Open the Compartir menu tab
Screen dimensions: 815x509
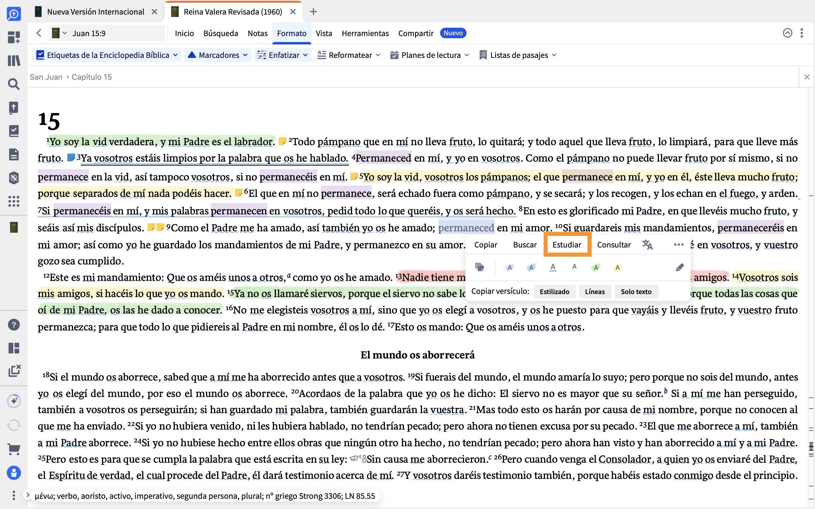[x=416, y=33]
